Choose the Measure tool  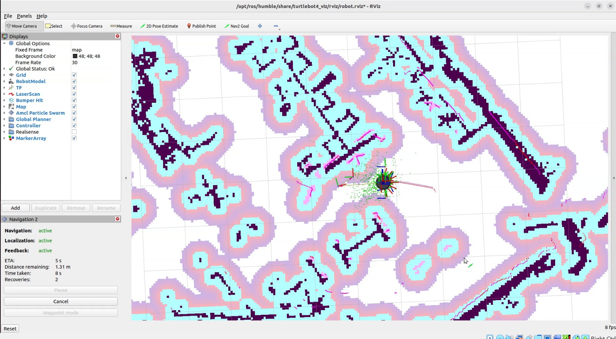coord(121,26)
